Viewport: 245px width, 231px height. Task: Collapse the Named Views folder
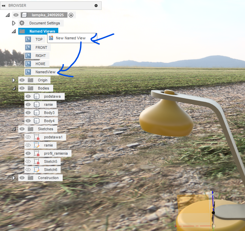(x=14, y=31)
